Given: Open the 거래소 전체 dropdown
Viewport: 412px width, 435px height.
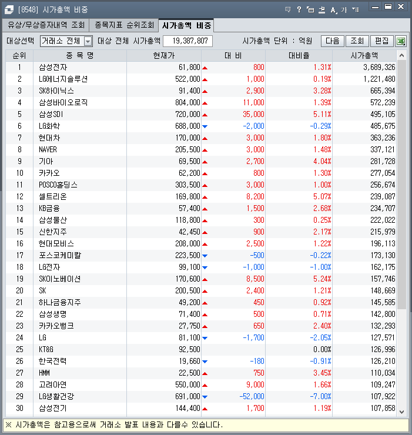Looking at the screenshot, I should coord(66,41).
